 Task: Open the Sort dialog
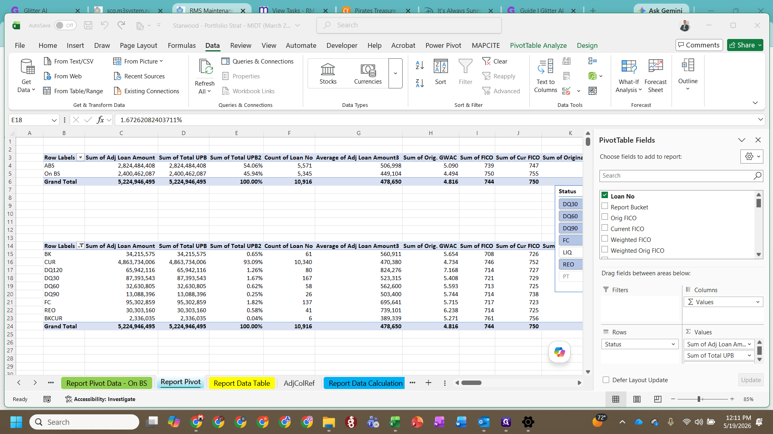440,72
